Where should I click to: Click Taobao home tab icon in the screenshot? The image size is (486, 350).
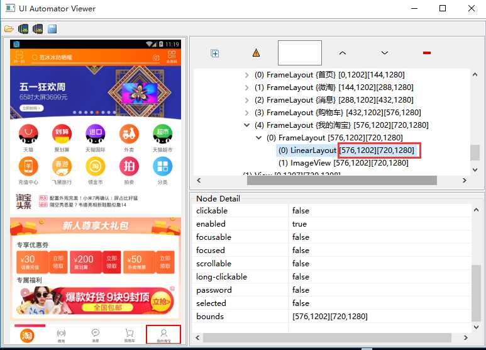pos(27,336)
